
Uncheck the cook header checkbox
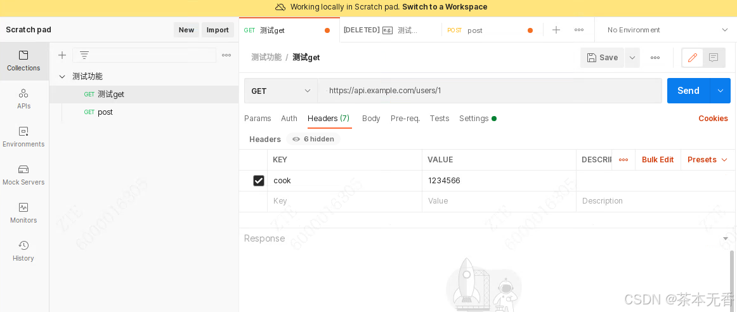259,181
